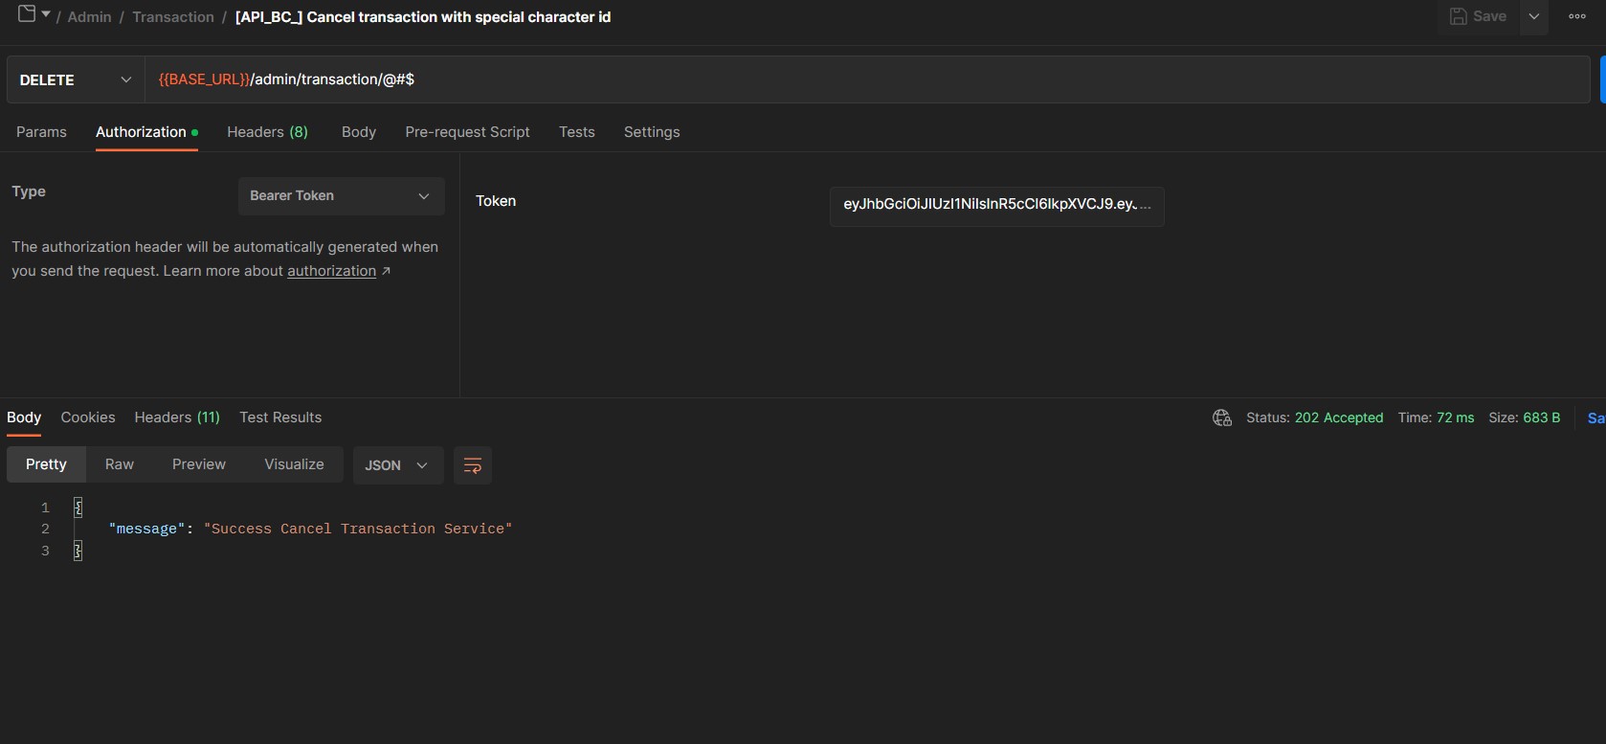The height and width of the screenshot is (744, 1606).
Task: Open the request Settings tab
Action: (652, 132)
